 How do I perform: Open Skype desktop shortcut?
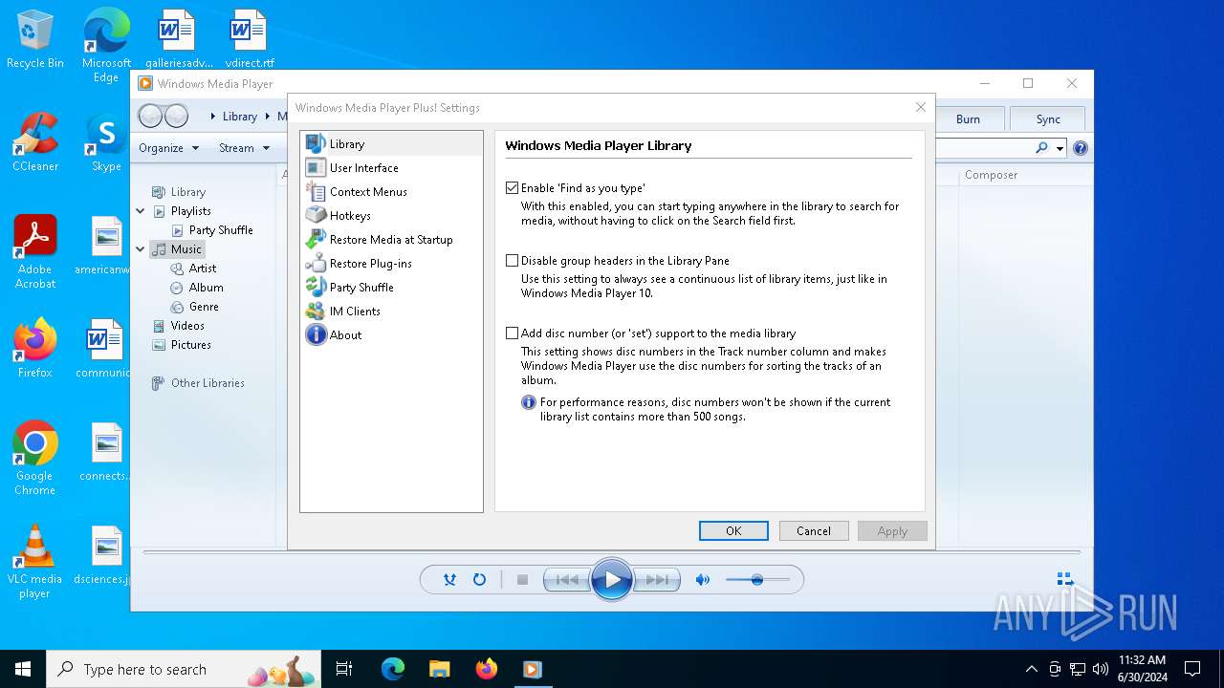(106, 141)
